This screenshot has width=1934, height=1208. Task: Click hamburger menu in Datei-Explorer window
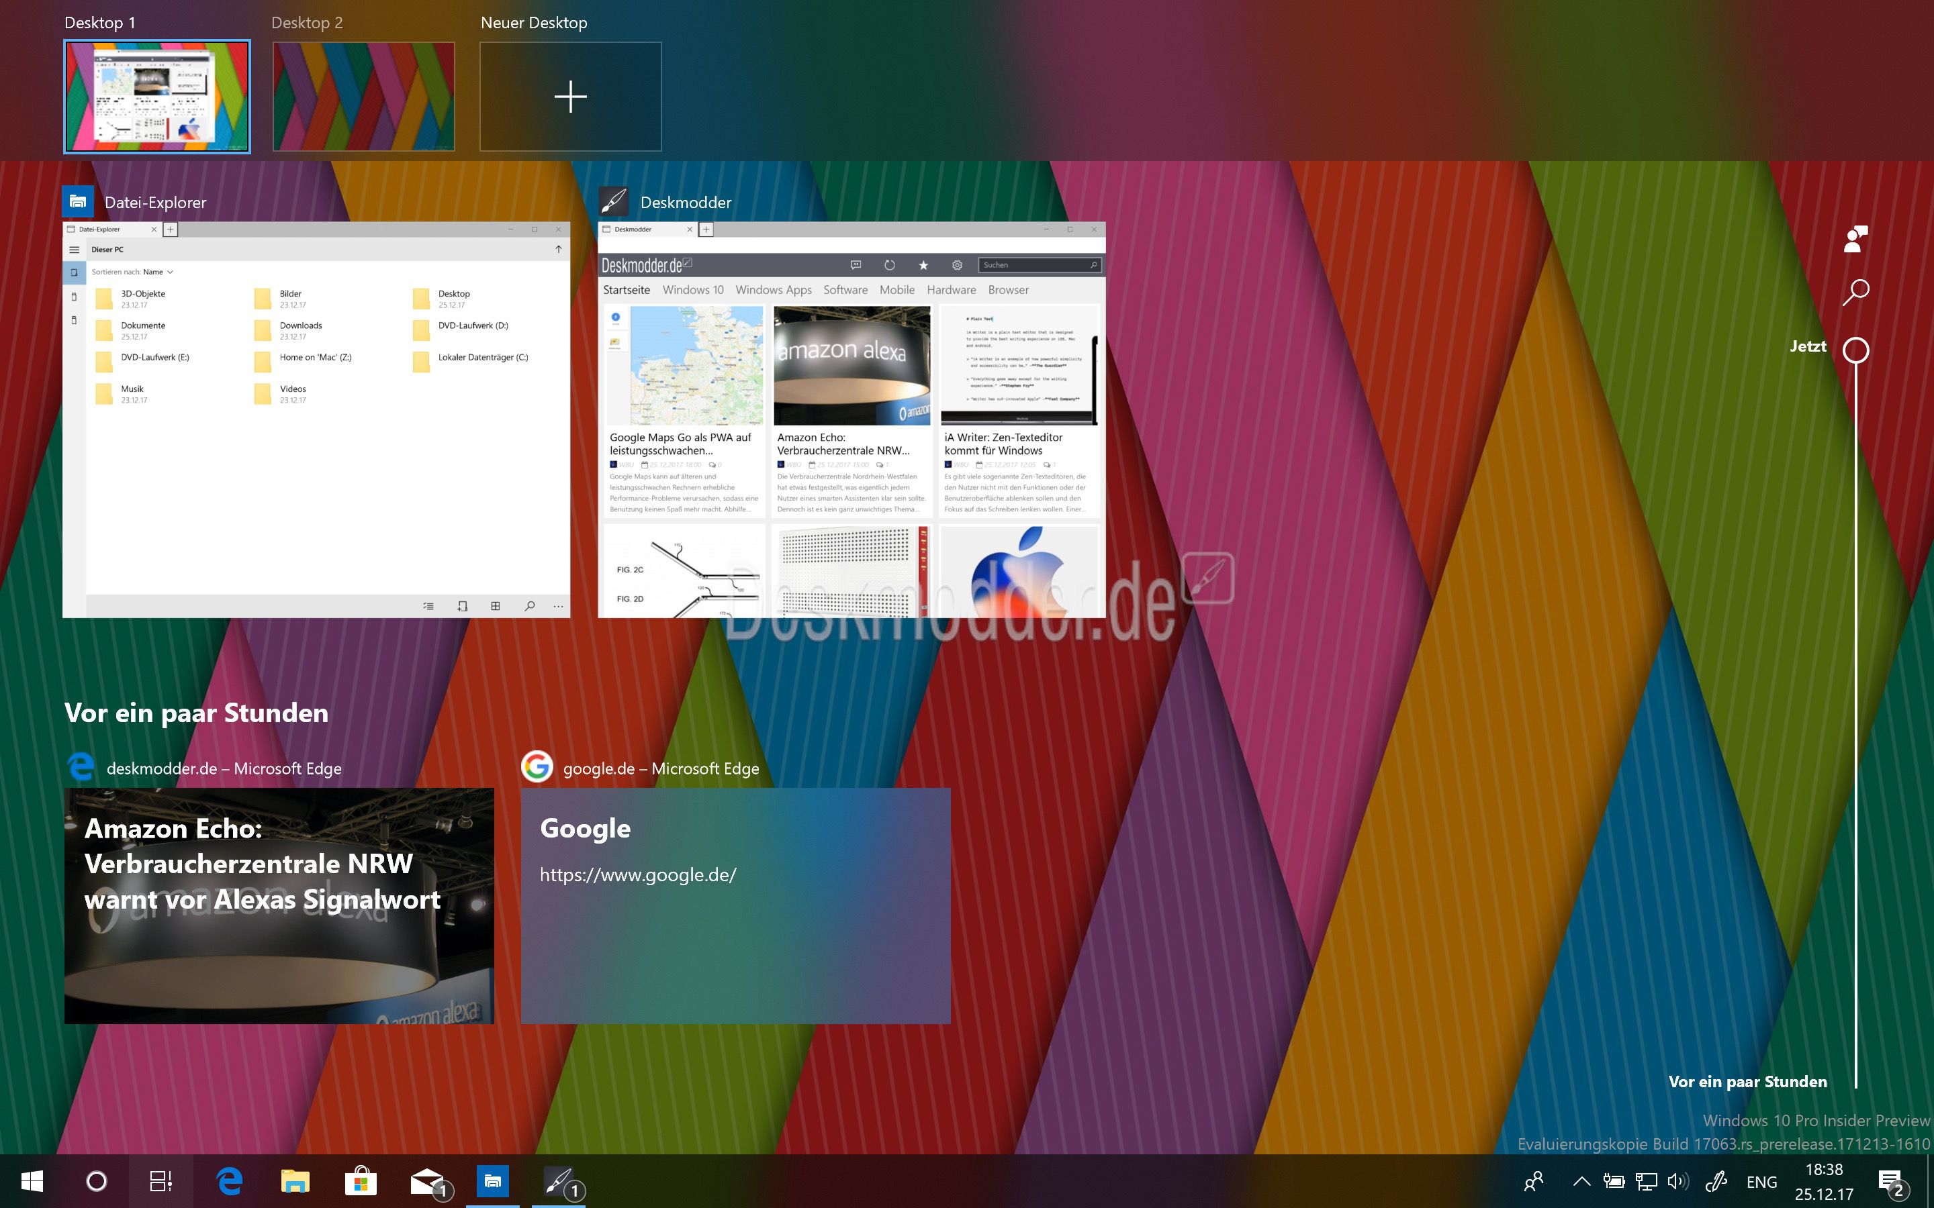(75, 249)
